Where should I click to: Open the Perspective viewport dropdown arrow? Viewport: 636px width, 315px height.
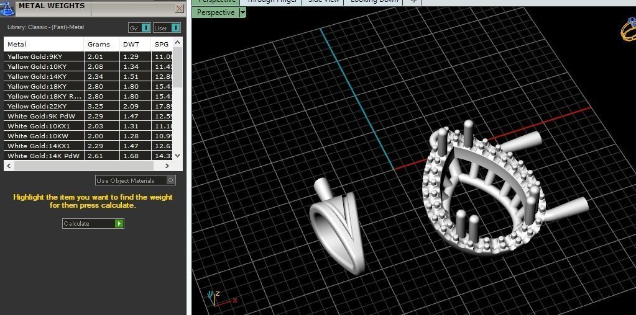(242, 12)
